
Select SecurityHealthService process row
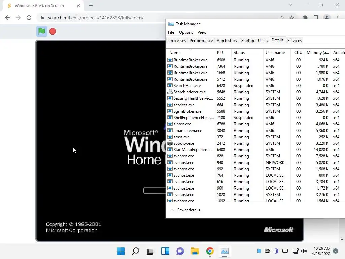(256, 98)
